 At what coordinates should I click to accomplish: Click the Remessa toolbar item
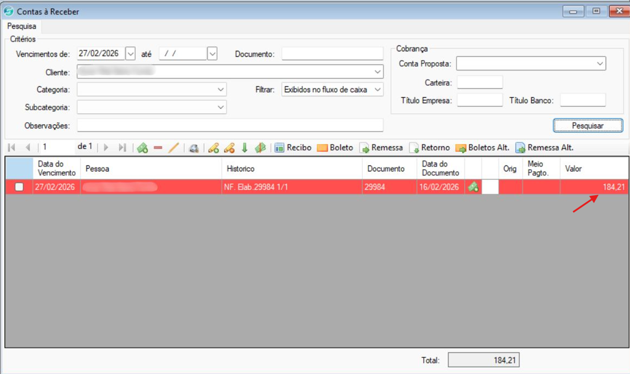[x=381, y=148]
